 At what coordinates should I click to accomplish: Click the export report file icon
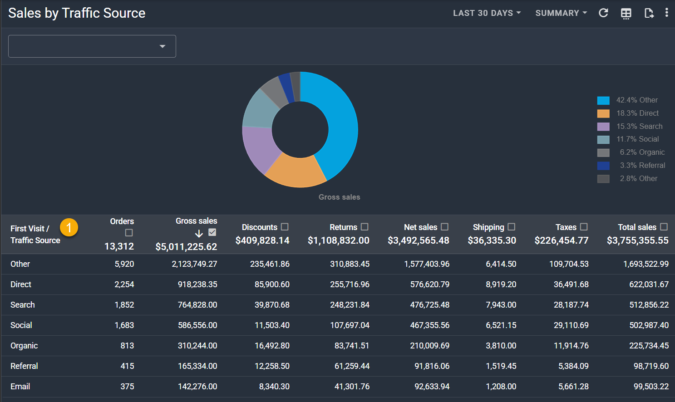(649, 13)
